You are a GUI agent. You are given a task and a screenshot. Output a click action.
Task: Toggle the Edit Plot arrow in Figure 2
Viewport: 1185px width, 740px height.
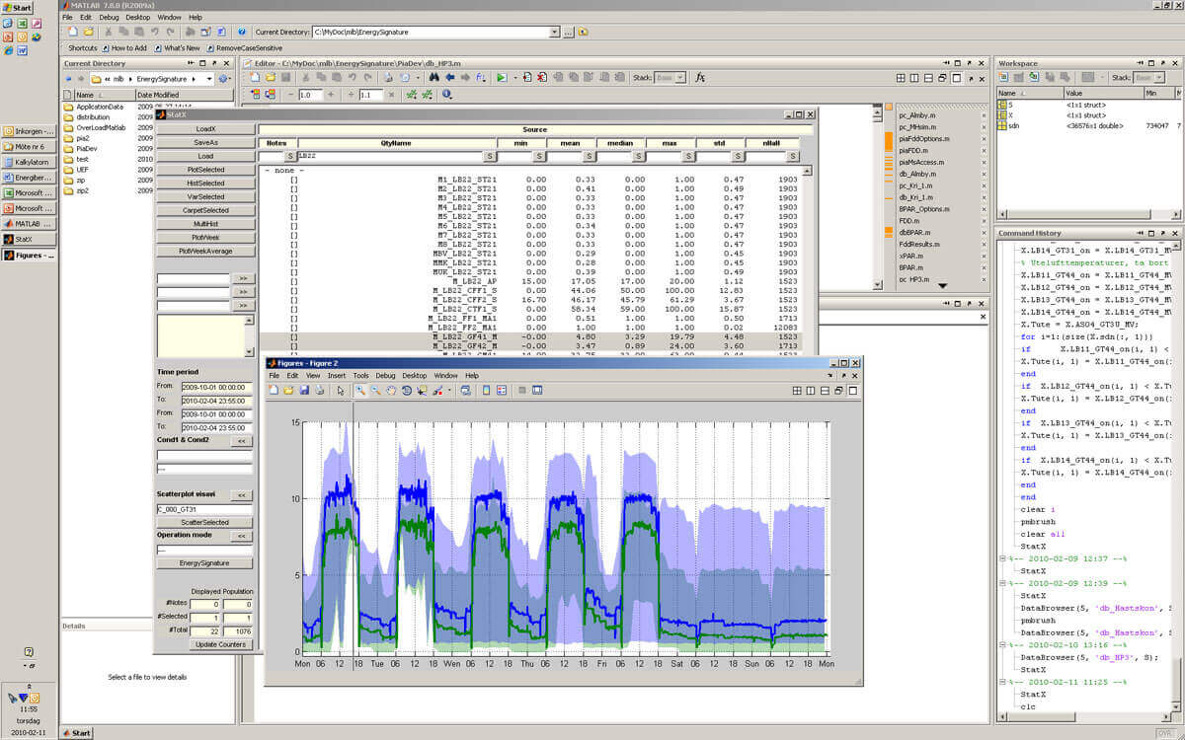pyautogui.click(x=341, y=391)
